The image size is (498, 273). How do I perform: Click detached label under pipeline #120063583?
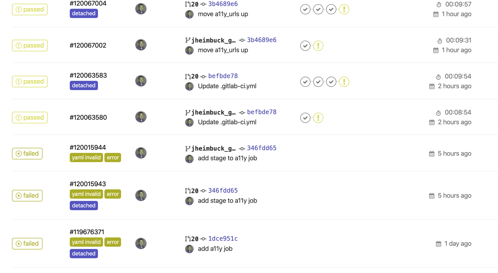click(84, 85)
